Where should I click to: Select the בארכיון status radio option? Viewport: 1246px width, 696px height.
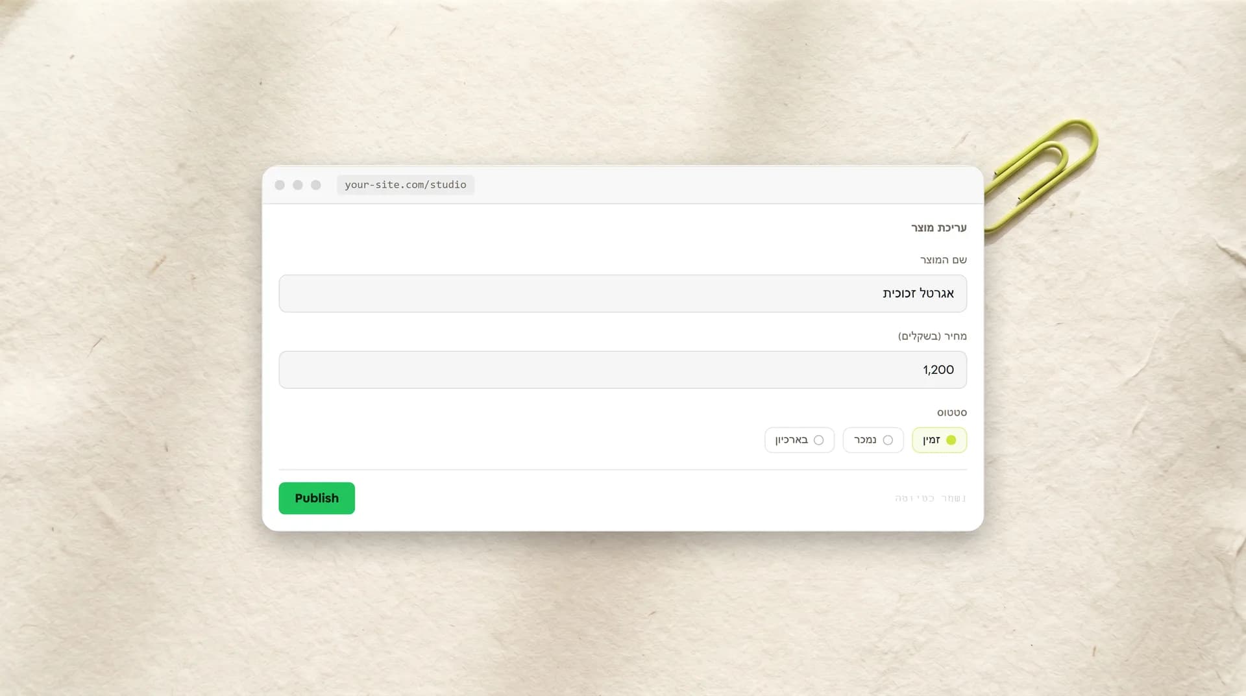(x=800, y=440)
